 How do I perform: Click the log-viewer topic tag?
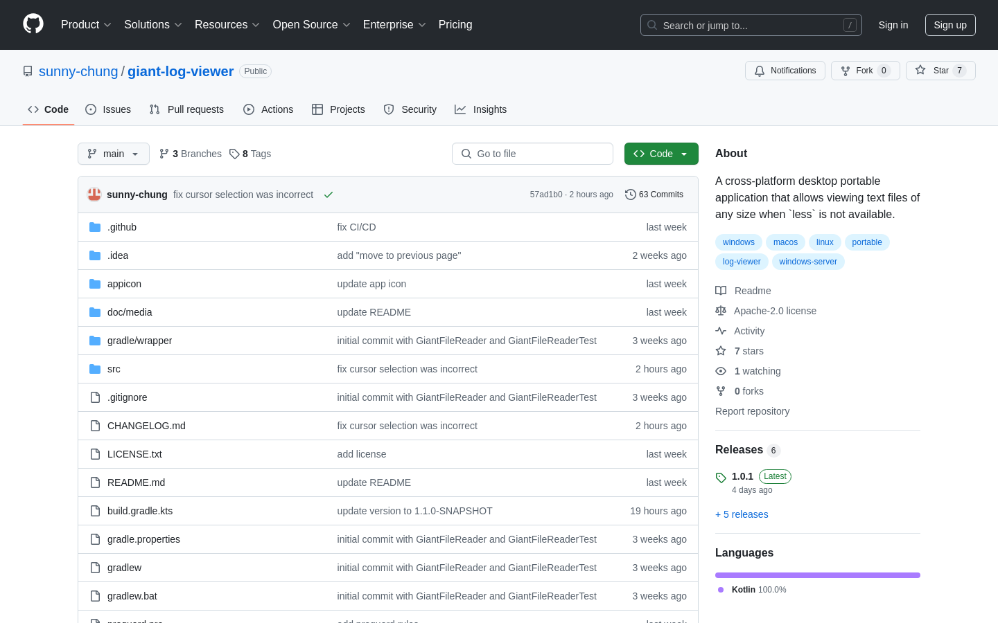742,262
